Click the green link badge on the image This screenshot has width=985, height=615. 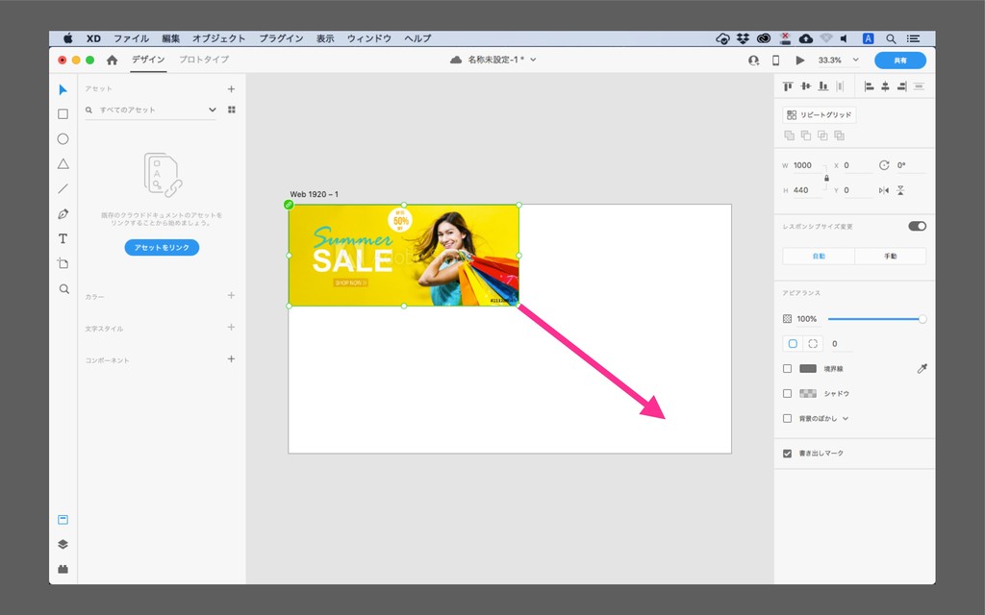click(289, 205)
